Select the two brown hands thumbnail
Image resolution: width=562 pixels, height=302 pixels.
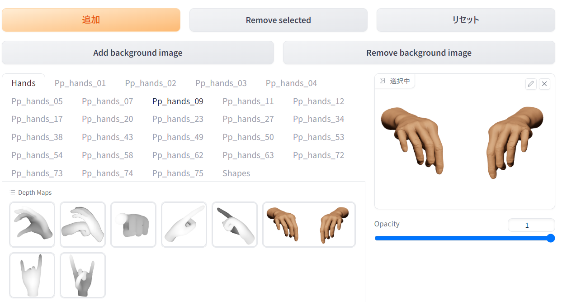click(x=309, y=225)
